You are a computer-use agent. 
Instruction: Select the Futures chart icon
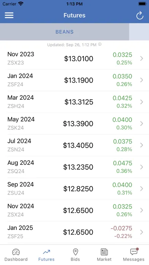pyautogui.click(x=46, y=252)
